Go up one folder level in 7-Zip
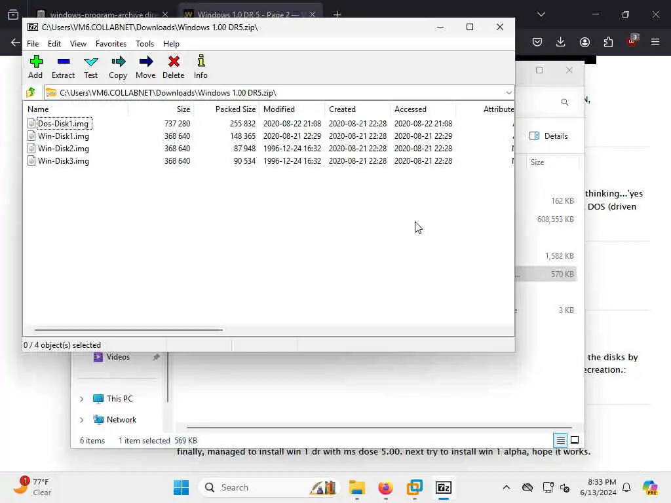This screenshot has width=671, height=503. click(x=31, y=92)
